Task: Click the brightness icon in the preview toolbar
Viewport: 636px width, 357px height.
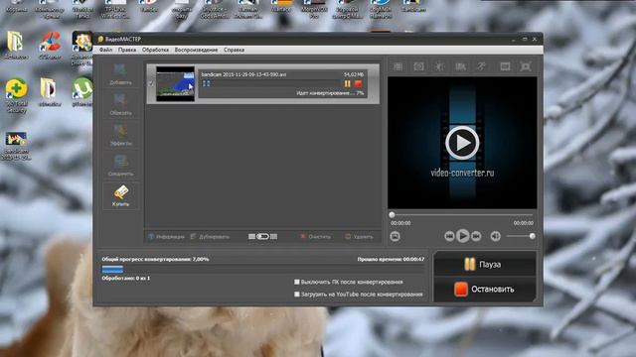Action: (x=439, y=66)
